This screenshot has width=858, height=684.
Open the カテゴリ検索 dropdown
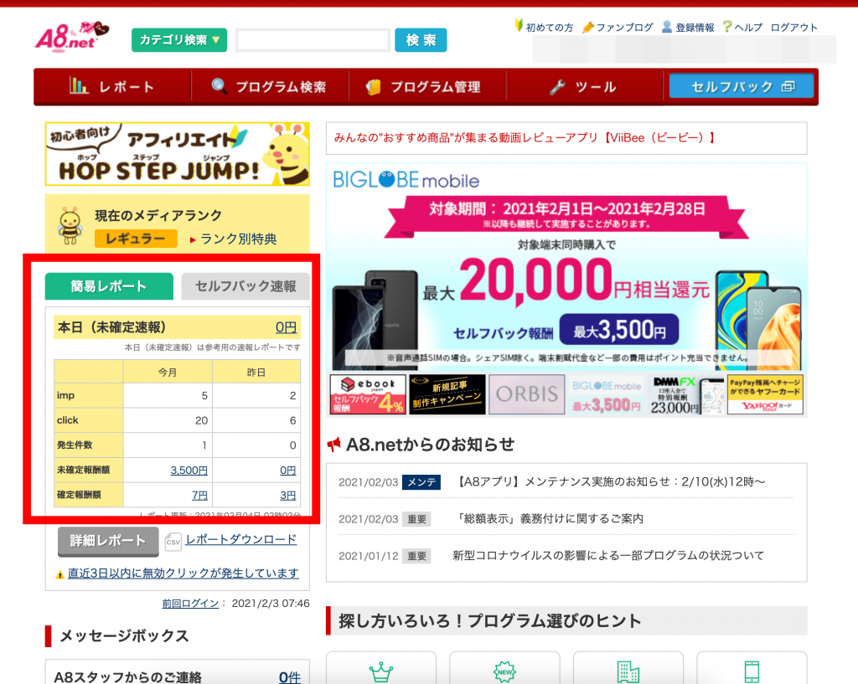pyautogui.click(x=178, y=40)
